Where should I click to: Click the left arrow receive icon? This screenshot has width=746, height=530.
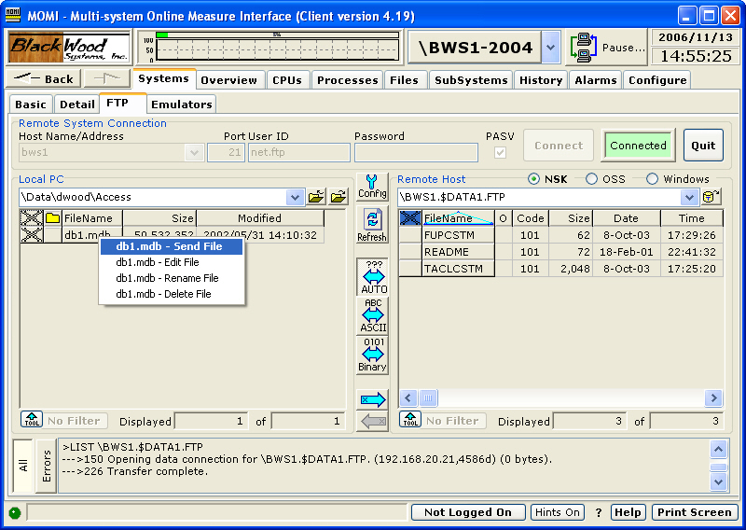[x=372, y=422]
